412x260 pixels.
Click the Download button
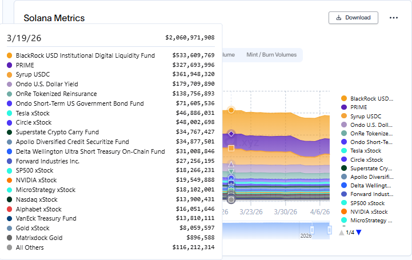tap(353, 18)
